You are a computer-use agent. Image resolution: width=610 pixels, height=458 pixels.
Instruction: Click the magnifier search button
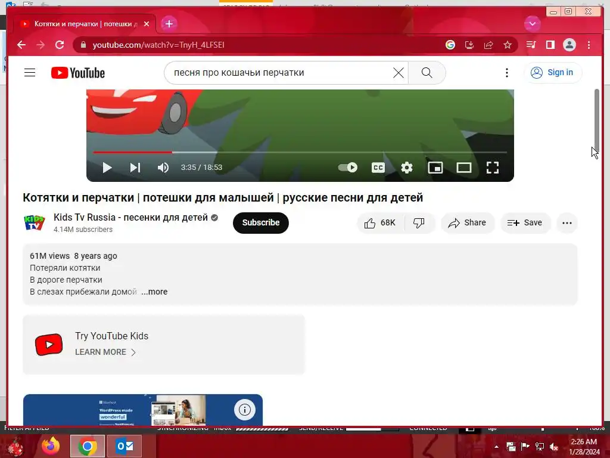[x=427, y=72]
